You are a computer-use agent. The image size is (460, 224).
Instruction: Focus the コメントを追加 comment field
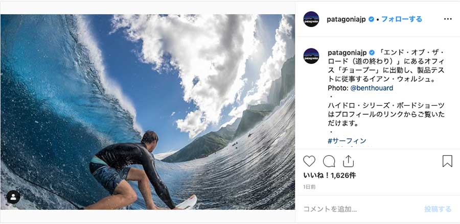361,209
